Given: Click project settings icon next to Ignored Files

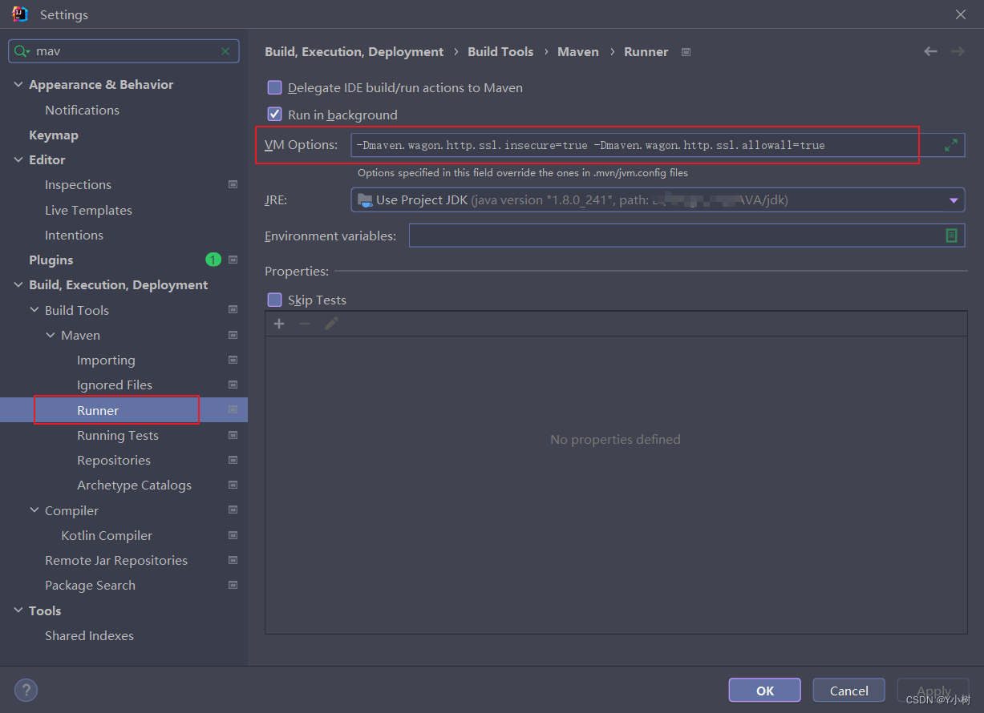Looking at the screenshot, I should 233,385.
